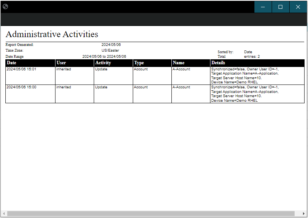Click the US/Easter time zone value
The height and width of the screenshot is (218, 308).
[110, 50]
